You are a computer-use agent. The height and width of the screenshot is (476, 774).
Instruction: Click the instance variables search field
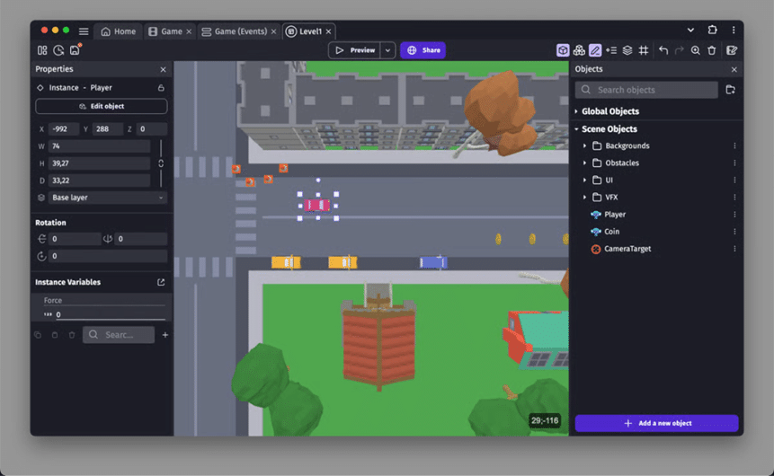pyautogui.click(x=119, y=335)
